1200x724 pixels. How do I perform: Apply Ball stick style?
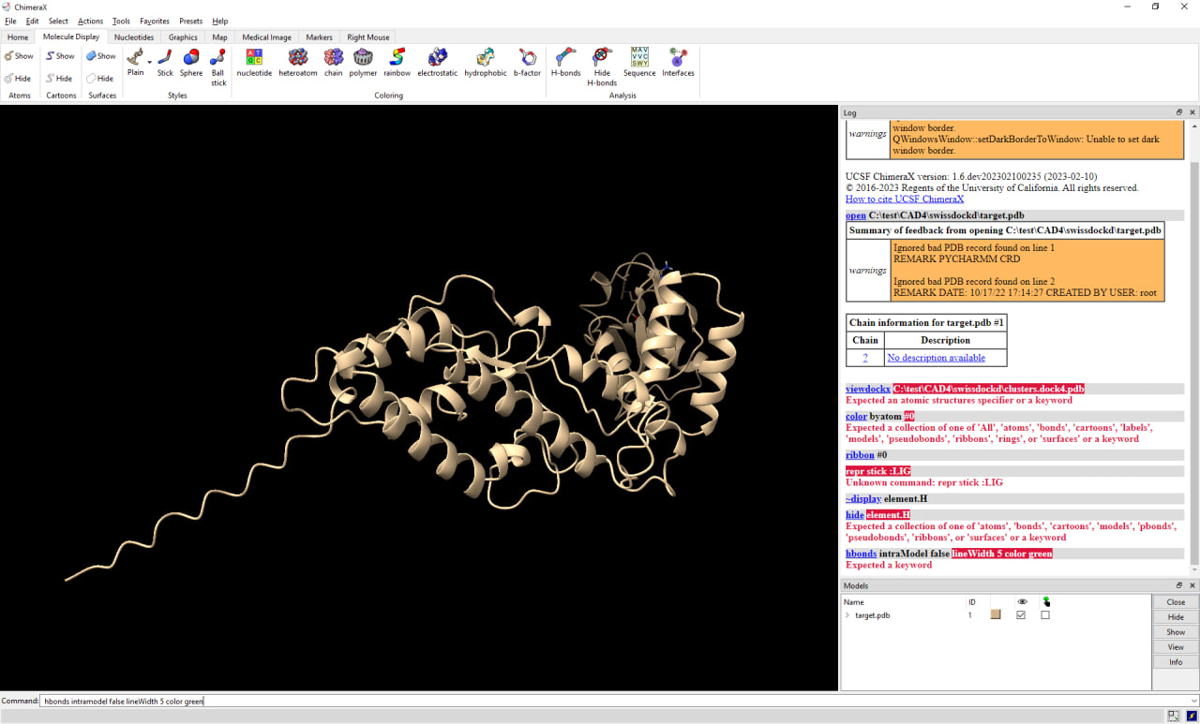(x=218, y=63)
